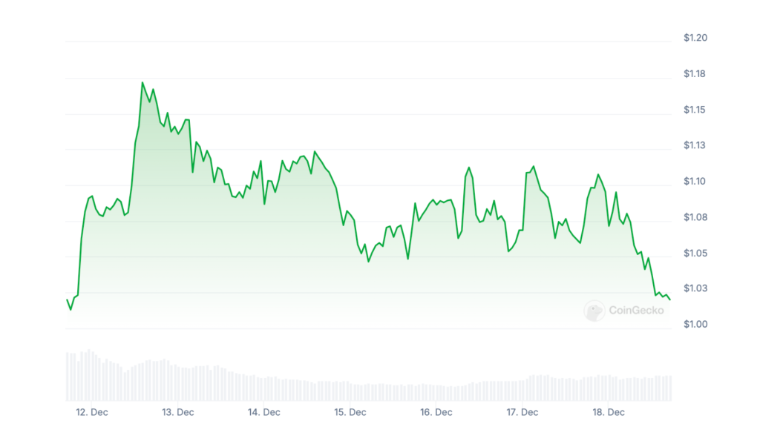This screenshot has width=760, height=427.
Task: Click the $1.00 price axis label
Action: pos(695,324)
